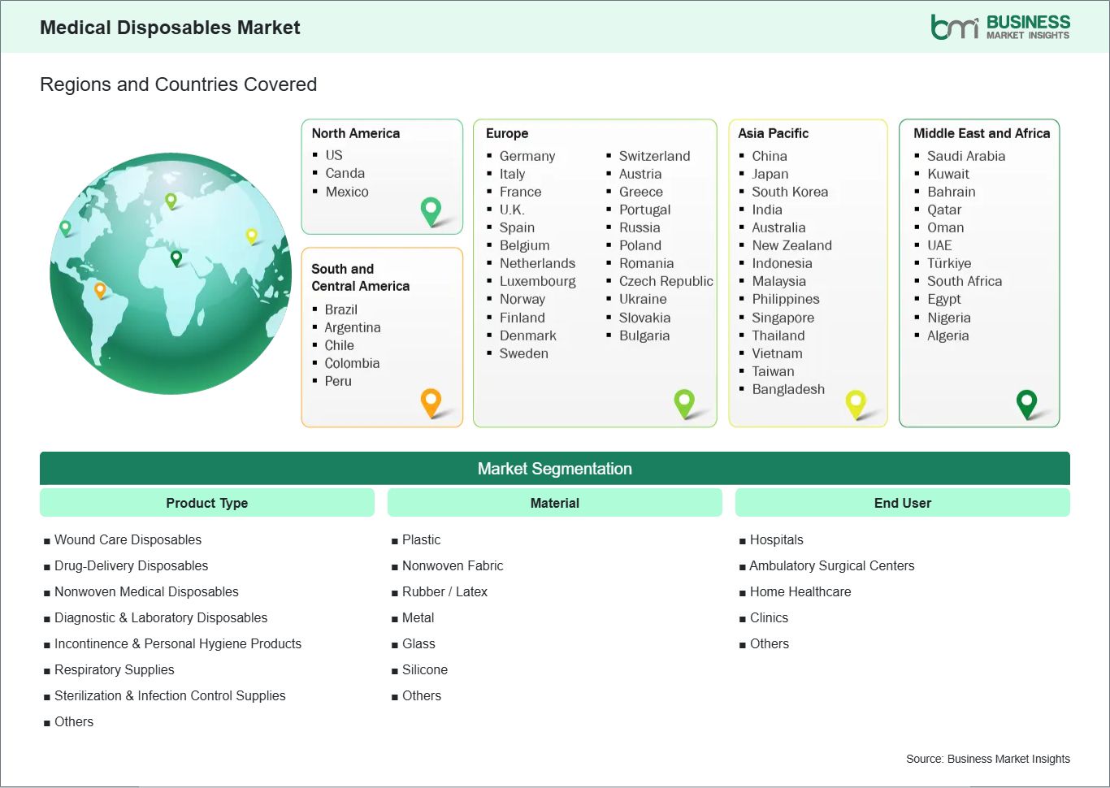Click the orange pin in South and Central America box

click(431, 401)
